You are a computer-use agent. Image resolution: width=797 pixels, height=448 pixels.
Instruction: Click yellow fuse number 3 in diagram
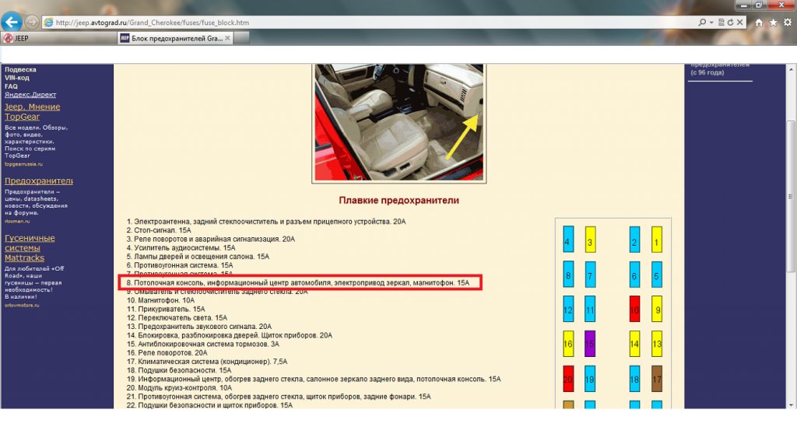pos(590,240)
